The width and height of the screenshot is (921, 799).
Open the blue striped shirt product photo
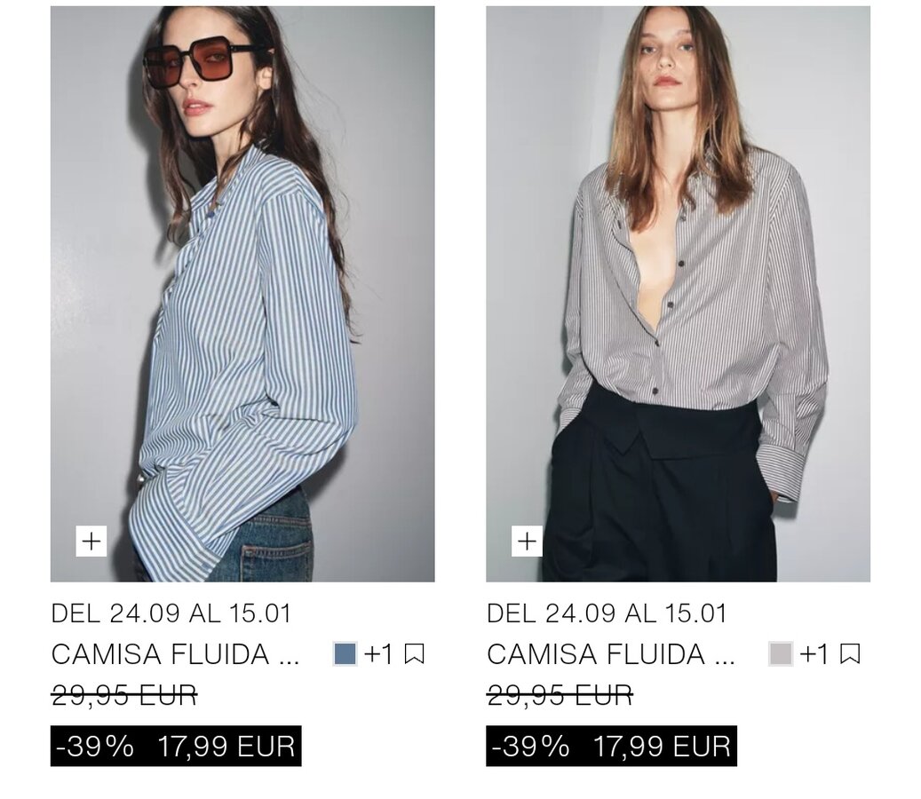(242, 294)
